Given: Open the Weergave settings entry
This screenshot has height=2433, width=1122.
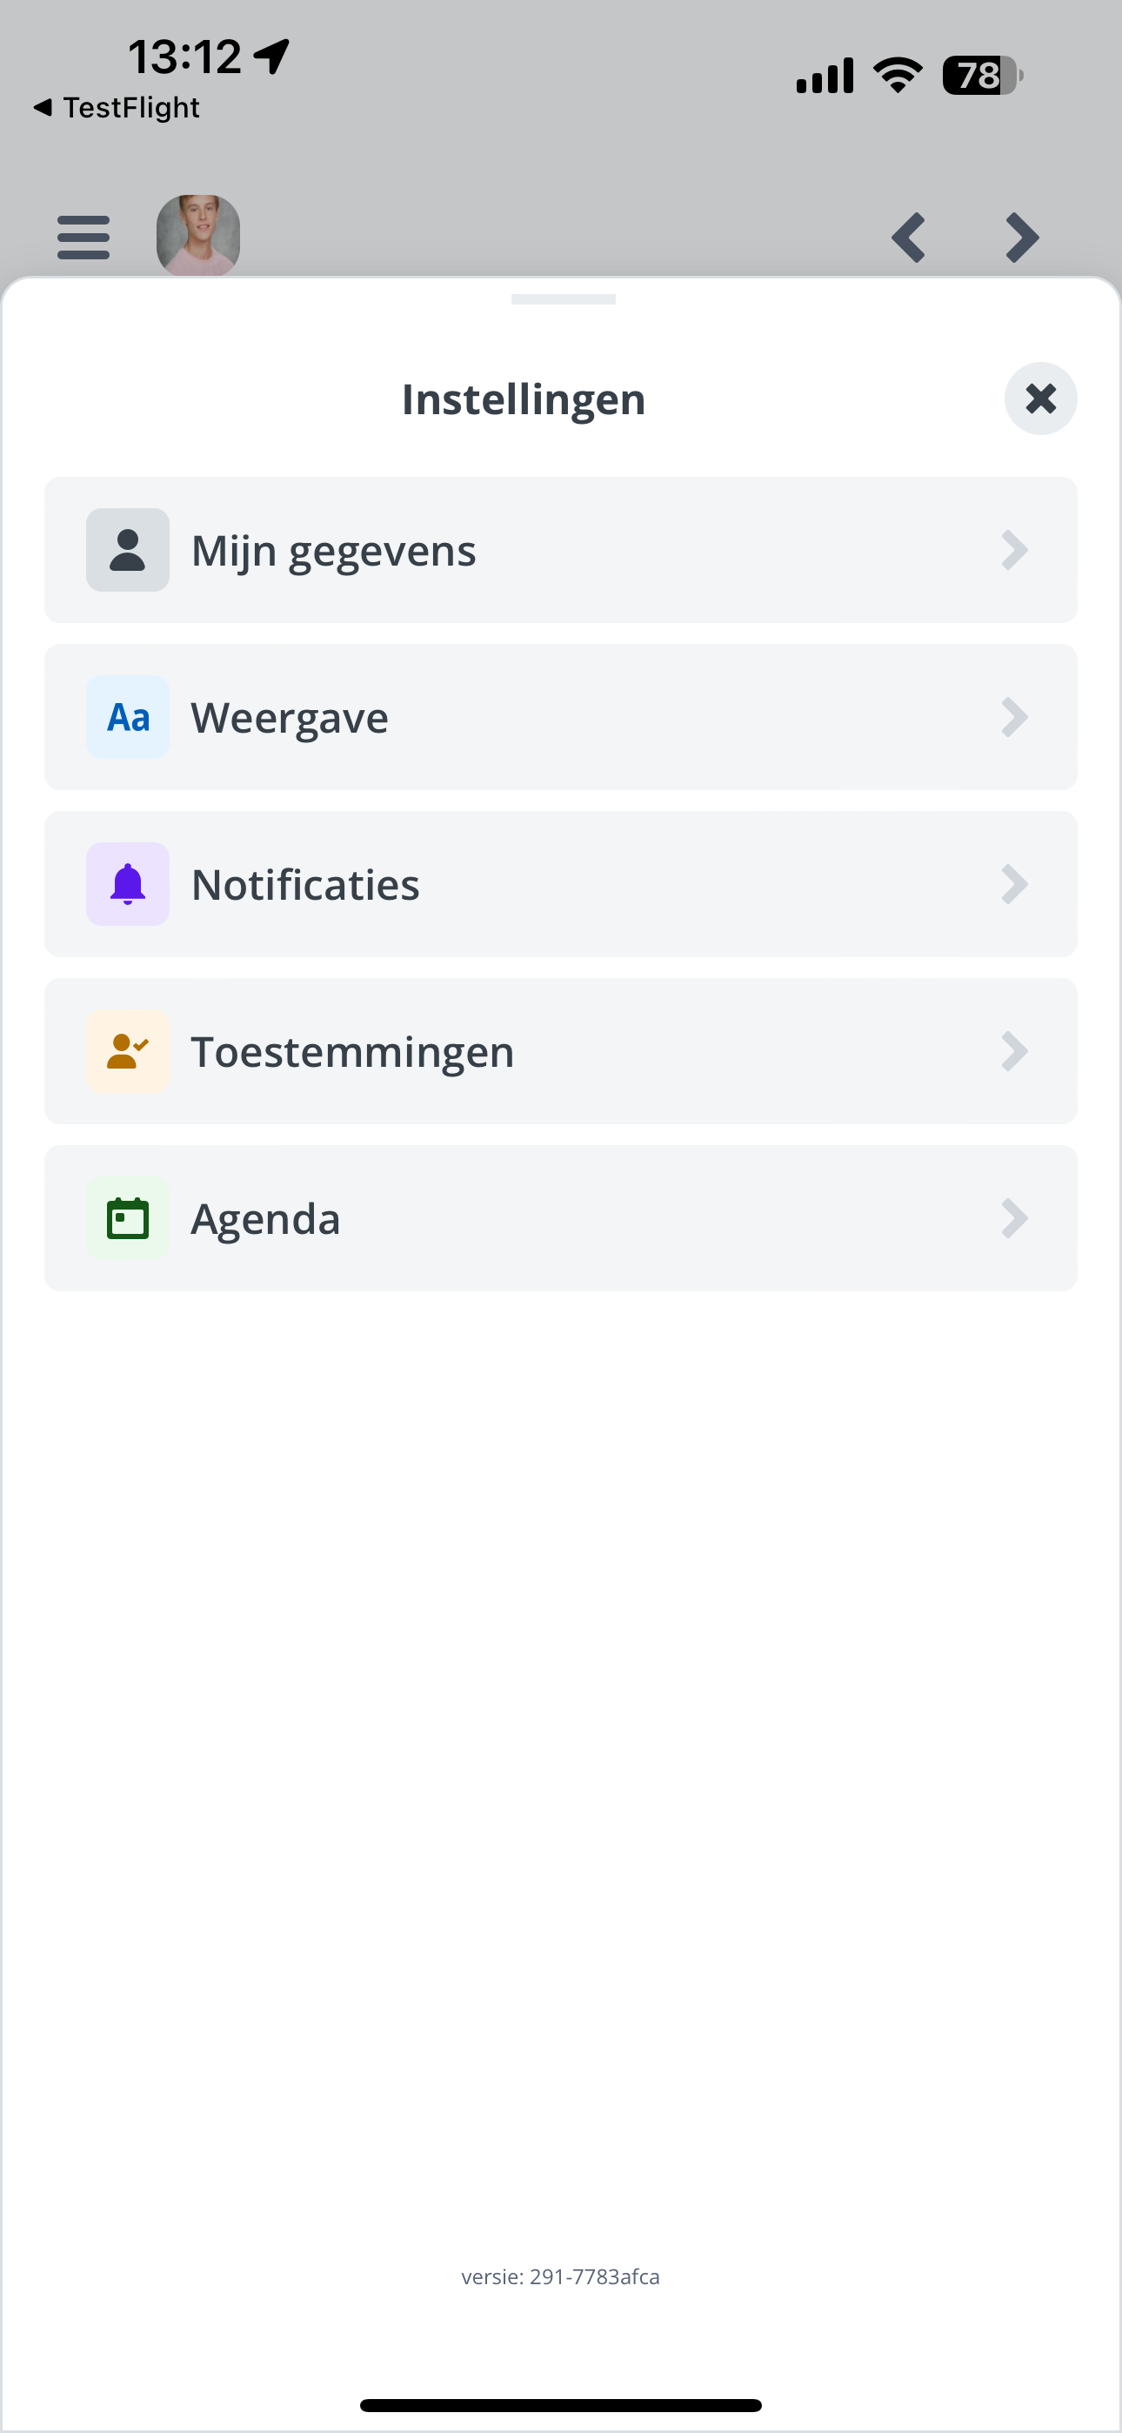Looking at the screenshot, I should pyautogui.click(x=561, y=718).
